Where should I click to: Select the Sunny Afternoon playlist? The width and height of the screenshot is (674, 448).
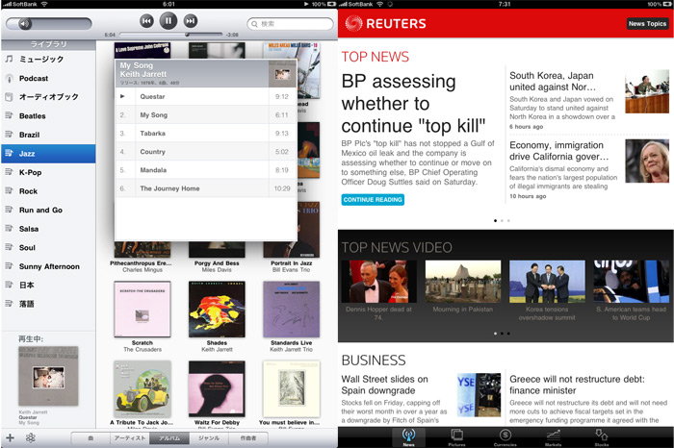pyautogui.click(x=48, y=266)
